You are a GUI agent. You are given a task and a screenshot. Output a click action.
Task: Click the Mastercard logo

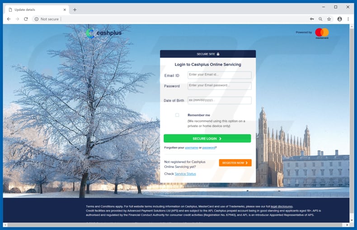click(x=322, y=33)
